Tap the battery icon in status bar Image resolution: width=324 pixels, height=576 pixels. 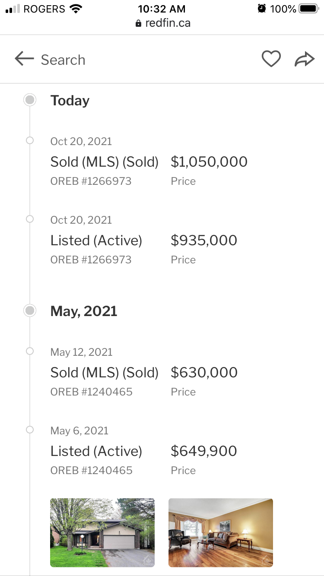(308, 9)
